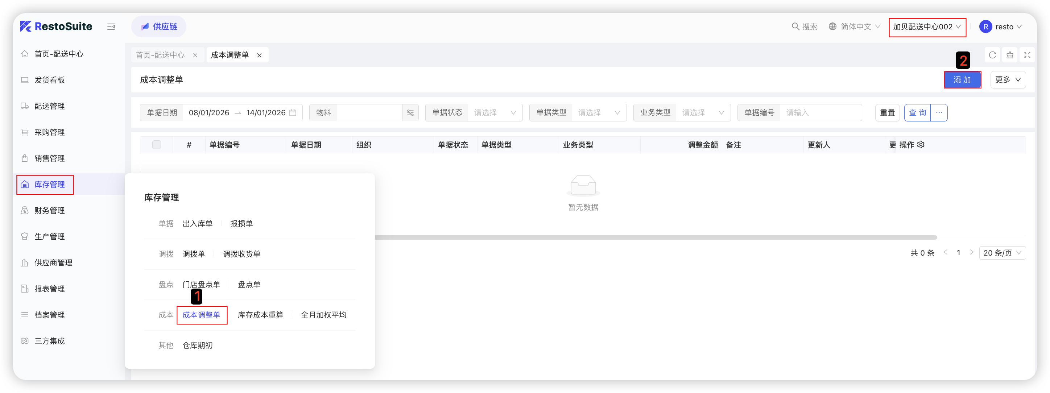The image size is (1050, 393).
Task: Toggle the select-all table checkbox
Action: (x=157, y=145)
